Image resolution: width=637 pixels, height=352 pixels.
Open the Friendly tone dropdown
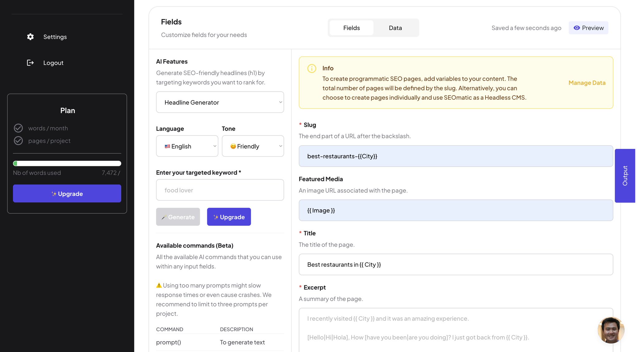coord(253,146)
